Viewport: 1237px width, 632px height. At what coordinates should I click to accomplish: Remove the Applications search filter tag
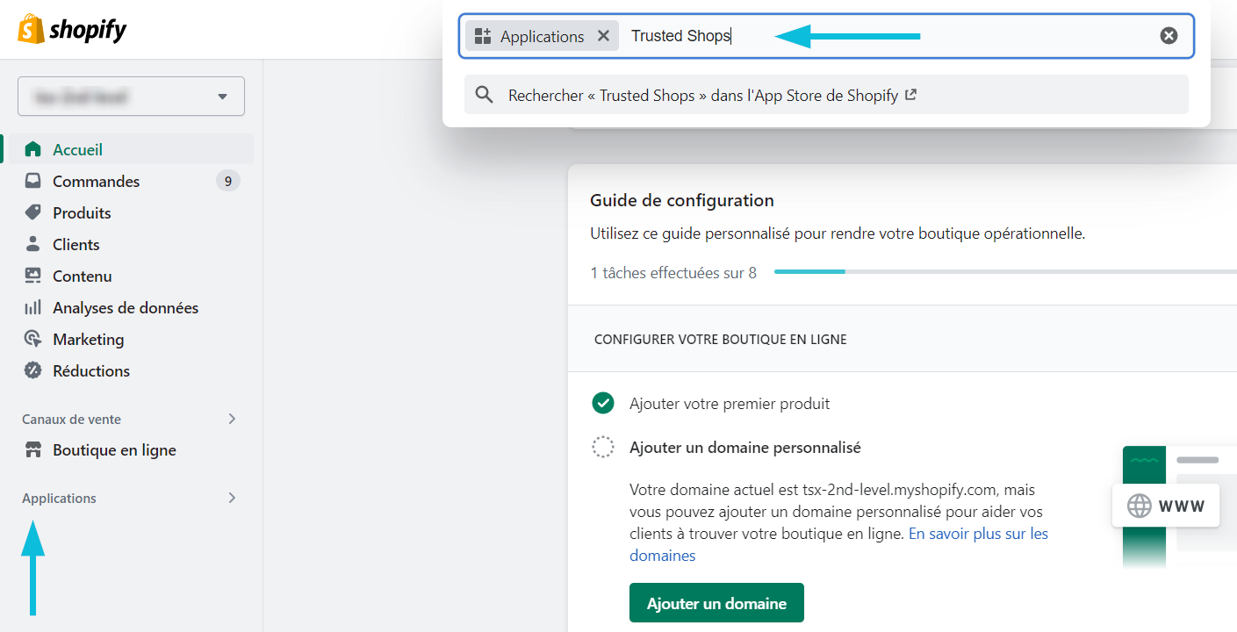pos(603,36)
